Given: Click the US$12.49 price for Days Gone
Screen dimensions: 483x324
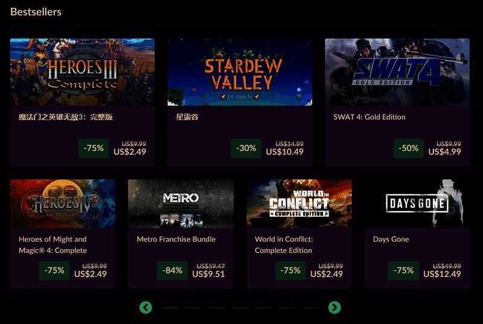Looking at the screenshot, I should click(x=442, y=274).
